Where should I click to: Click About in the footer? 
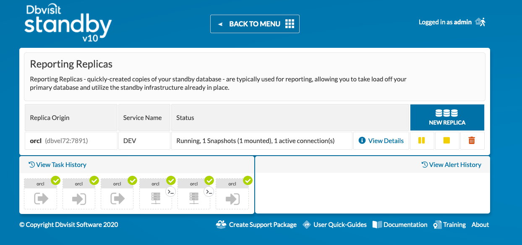point(480,224)
